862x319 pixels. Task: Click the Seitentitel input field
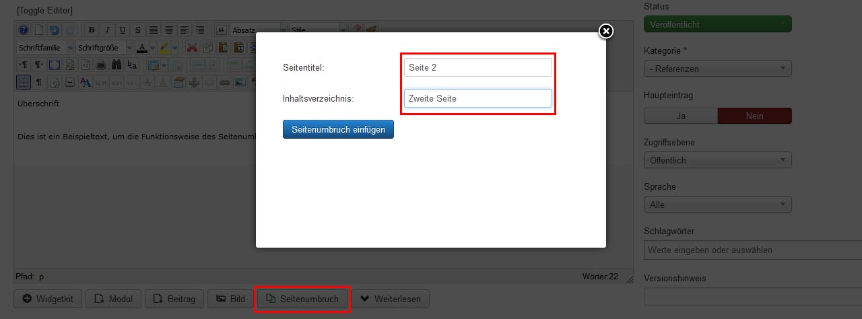(x=477, y=67)
